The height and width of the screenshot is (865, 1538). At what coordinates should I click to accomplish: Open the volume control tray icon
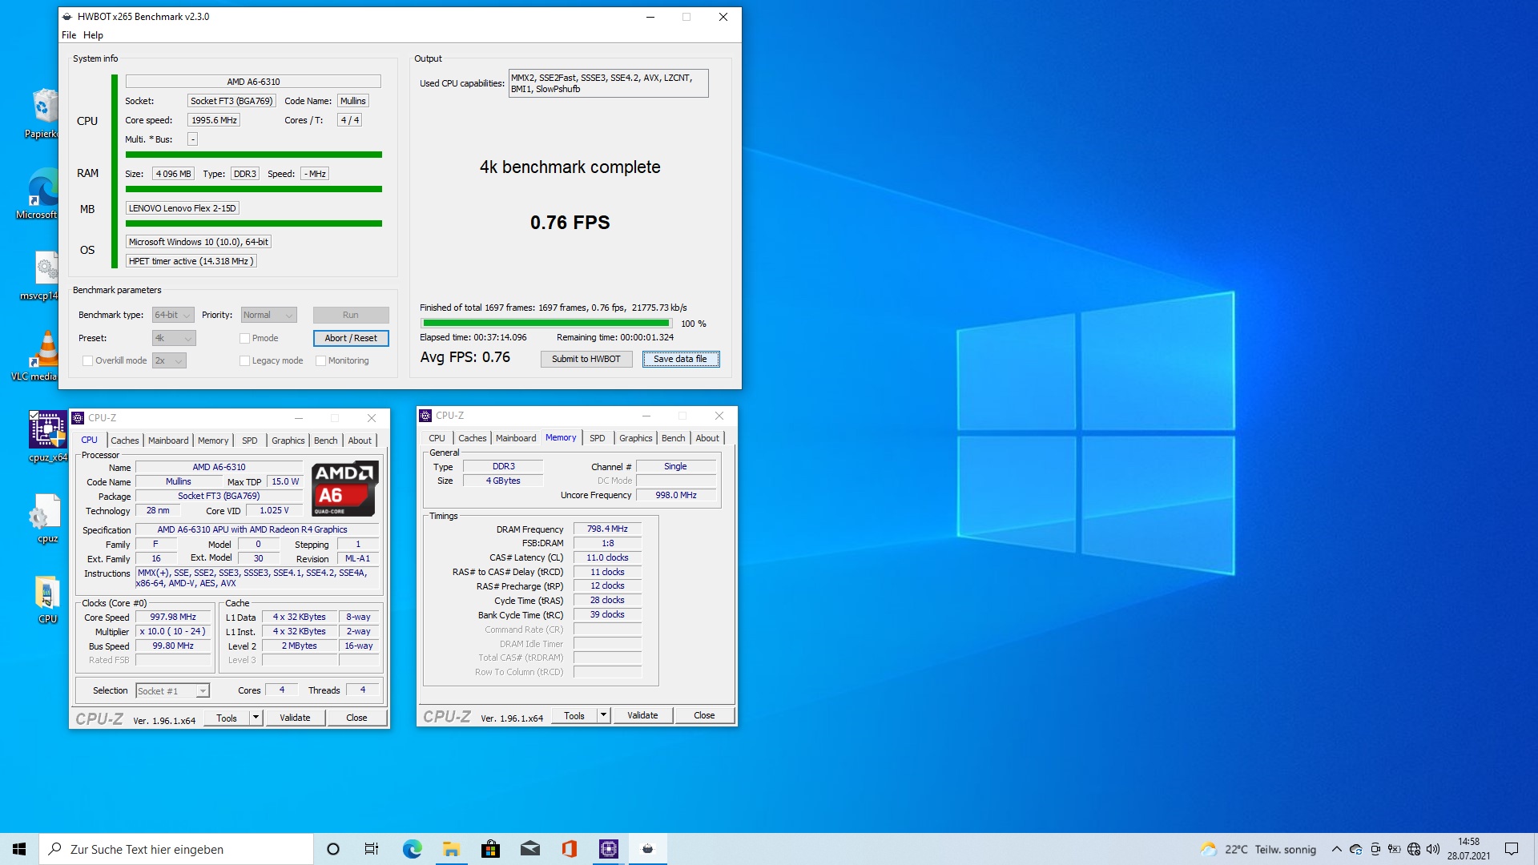pos(1433,849)
